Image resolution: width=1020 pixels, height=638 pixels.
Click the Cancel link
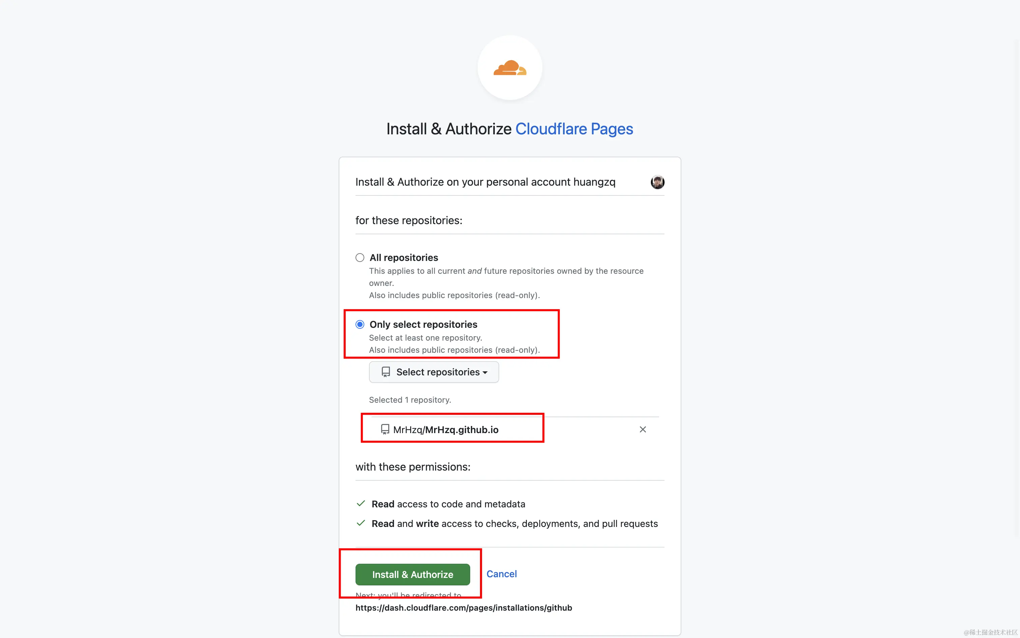tap(501, 574)
